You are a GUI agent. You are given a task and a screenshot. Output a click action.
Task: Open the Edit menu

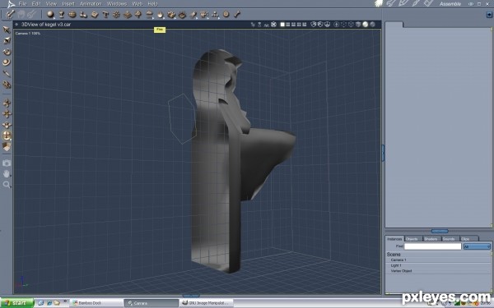click(36, 4)
